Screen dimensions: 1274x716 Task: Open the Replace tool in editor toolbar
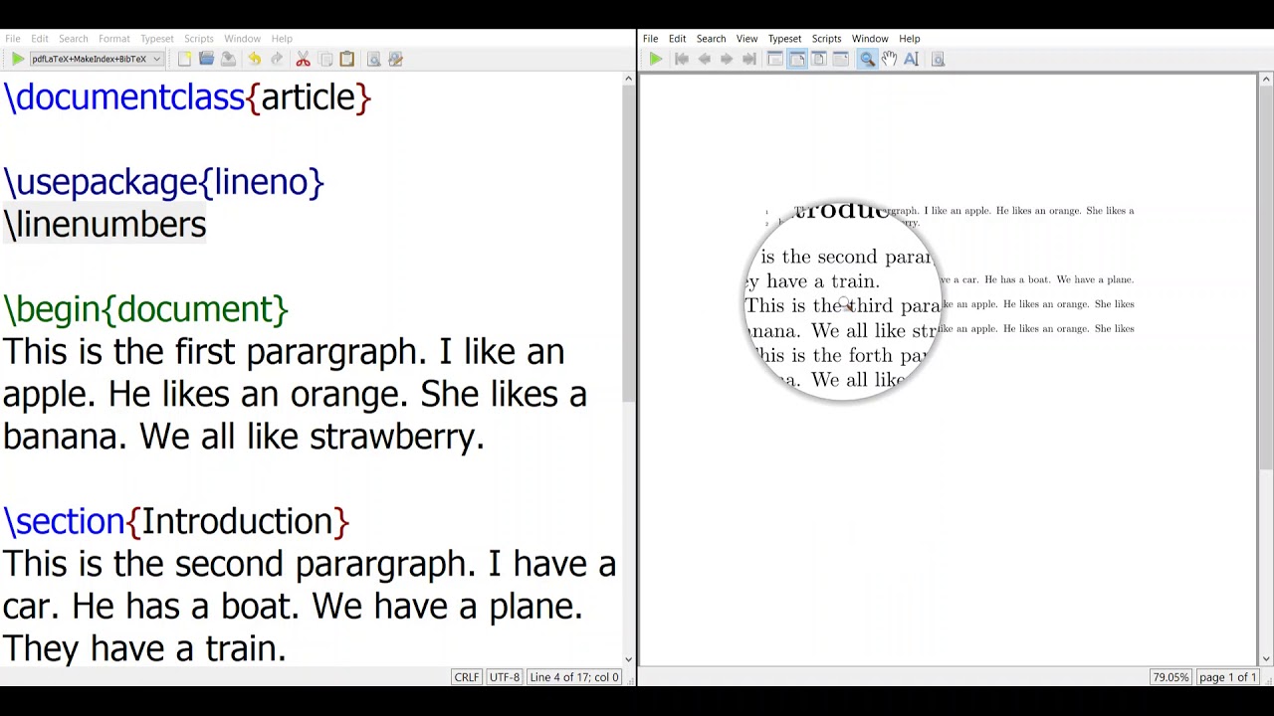(x=396, y=60)
